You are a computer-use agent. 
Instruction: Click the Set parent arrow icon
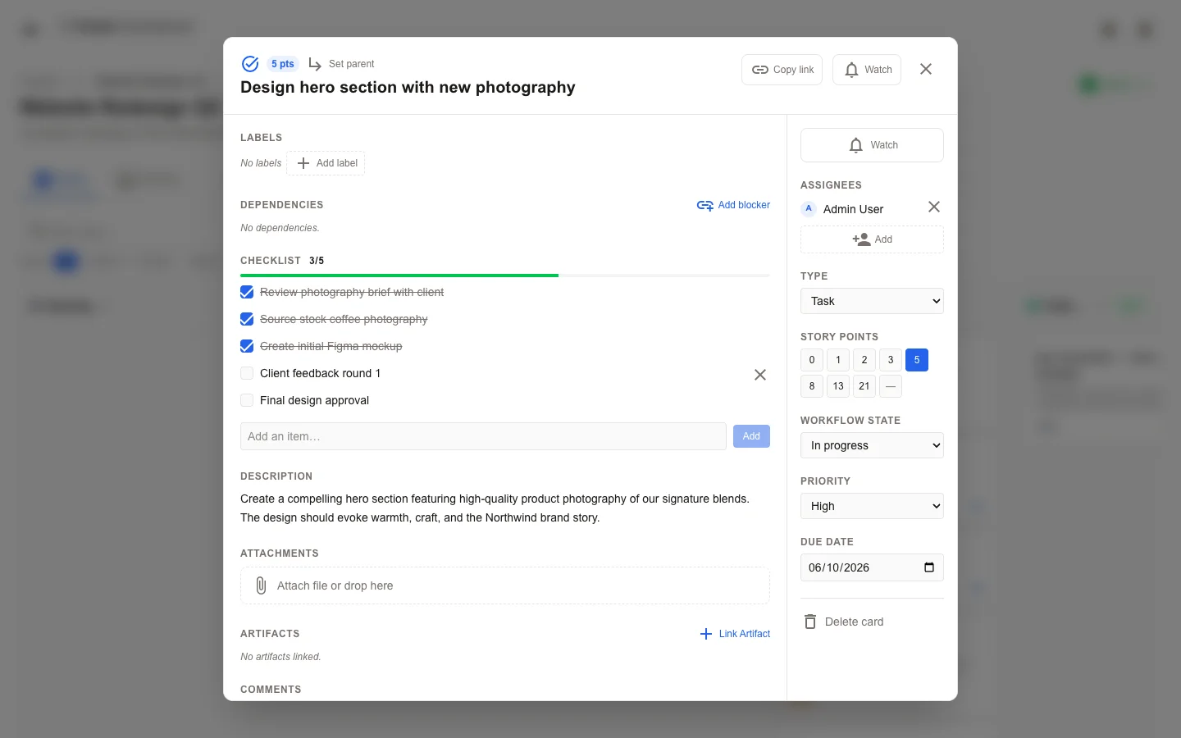[315, 64]
